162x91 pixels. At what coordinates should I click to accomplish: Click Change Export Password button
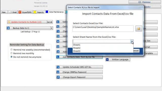(79, 77)
